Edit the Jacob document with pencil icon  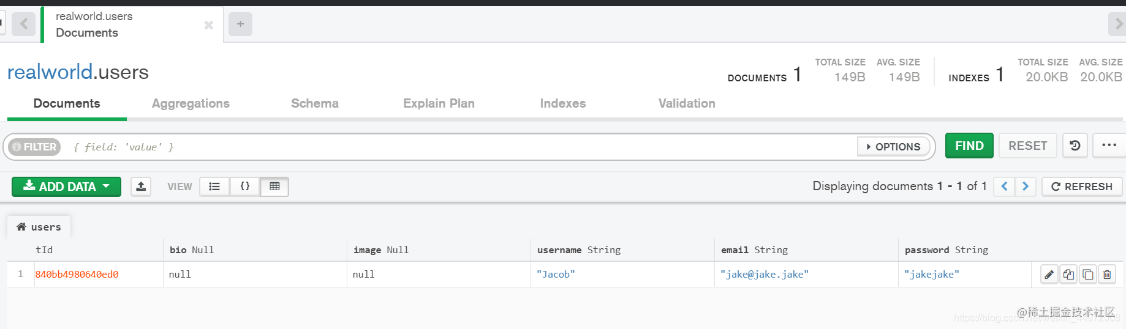coord(1049,275)
